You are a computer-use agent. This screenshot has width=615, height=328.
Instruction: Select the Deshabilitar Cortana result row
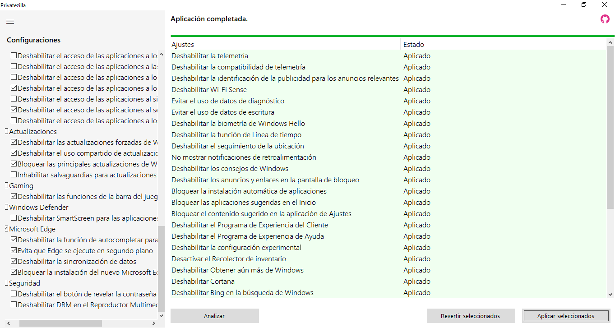point(203,282)
